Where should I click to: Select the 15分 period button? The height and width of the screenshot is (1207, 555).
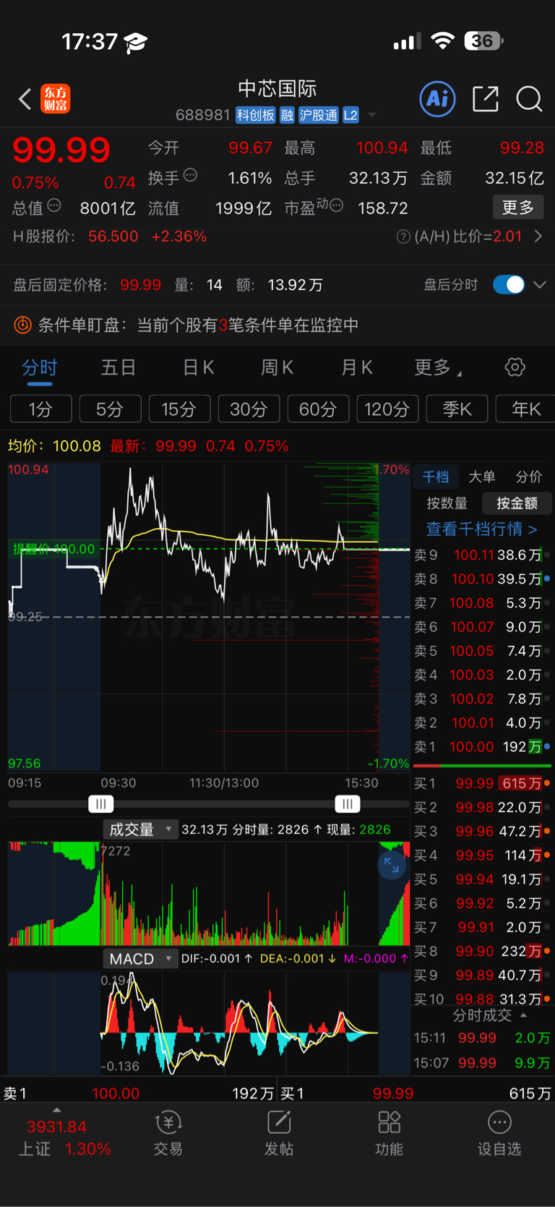pyautogui.click(x=180, y=409)
